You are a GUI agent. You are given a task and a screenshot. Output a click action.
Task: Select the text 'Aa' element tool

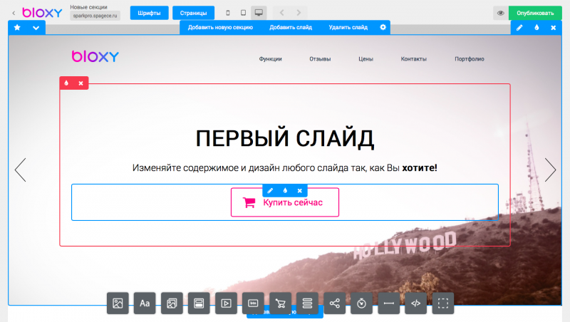(x=145, y=303)
